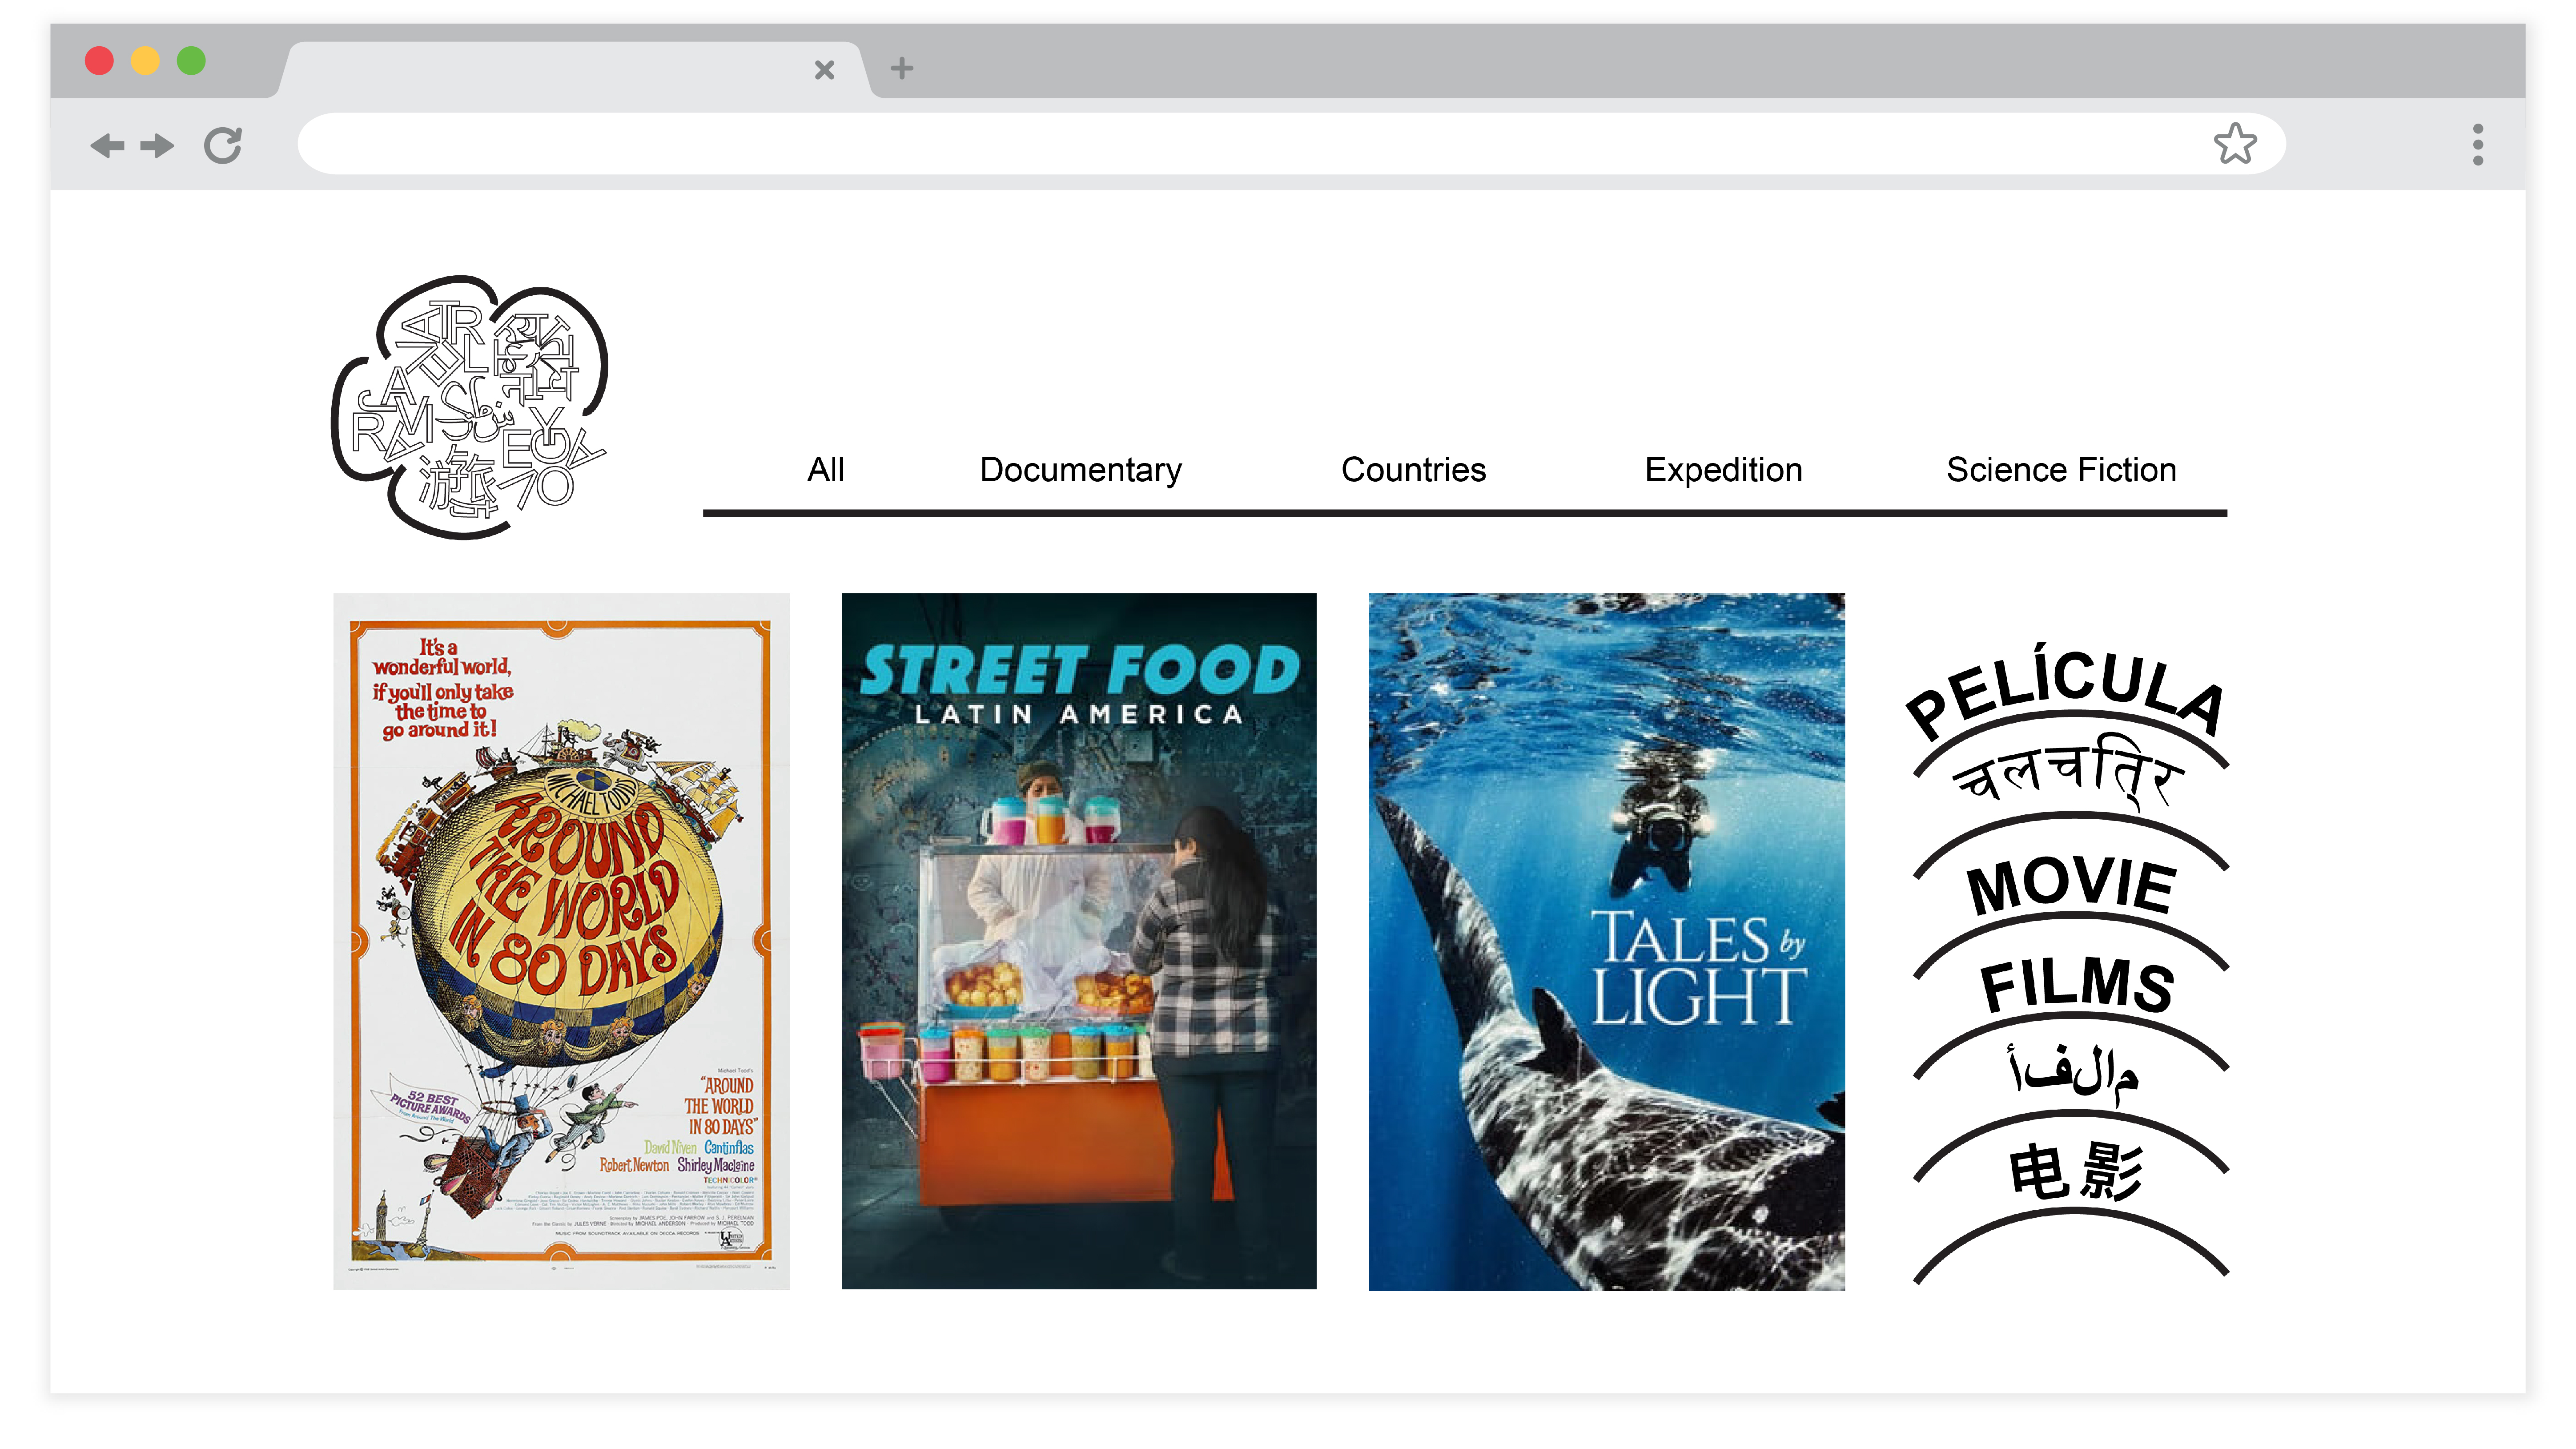
Task: Open the Countries category
Action: point(1413,470)
